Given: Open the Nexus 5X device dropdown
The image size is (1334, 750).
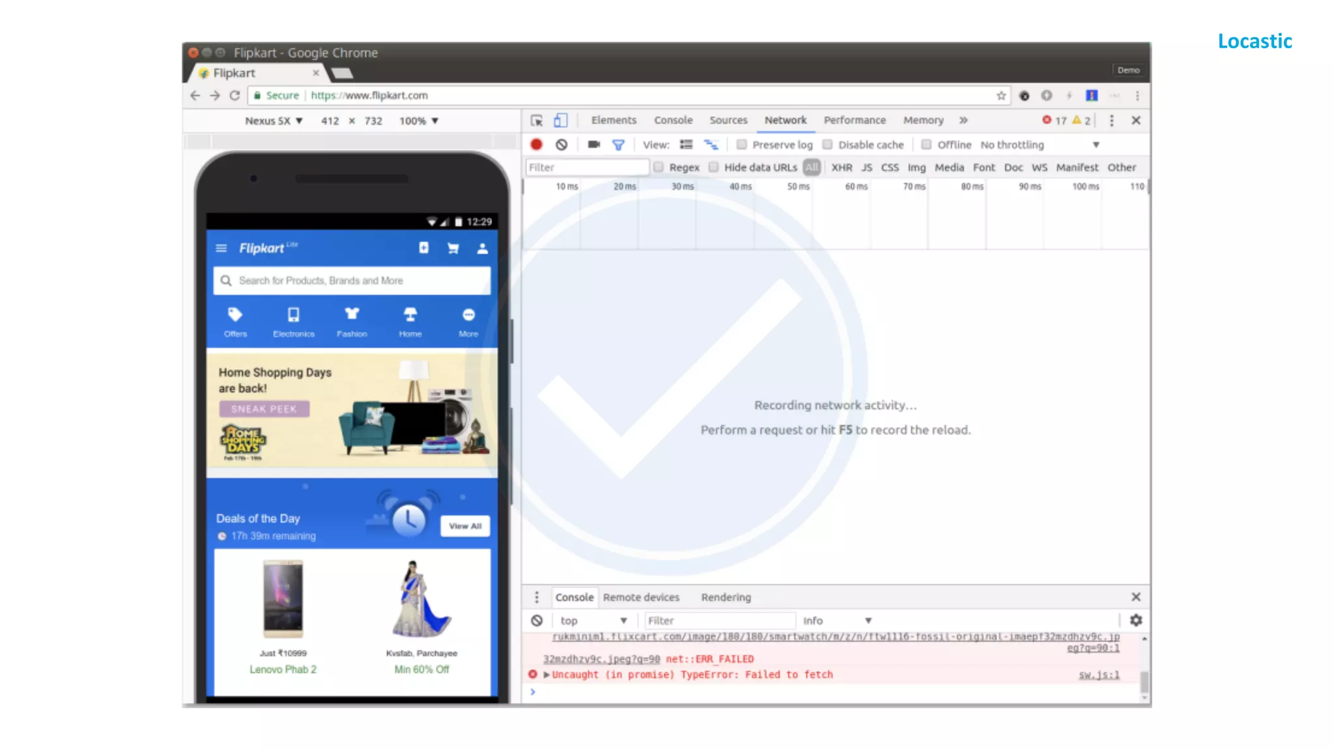Looking at the screenshot, I should tap(274, 120).
